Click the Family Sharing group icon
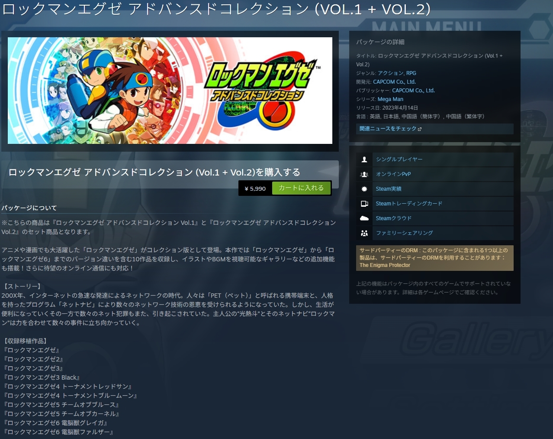 (x=364, y=233)
